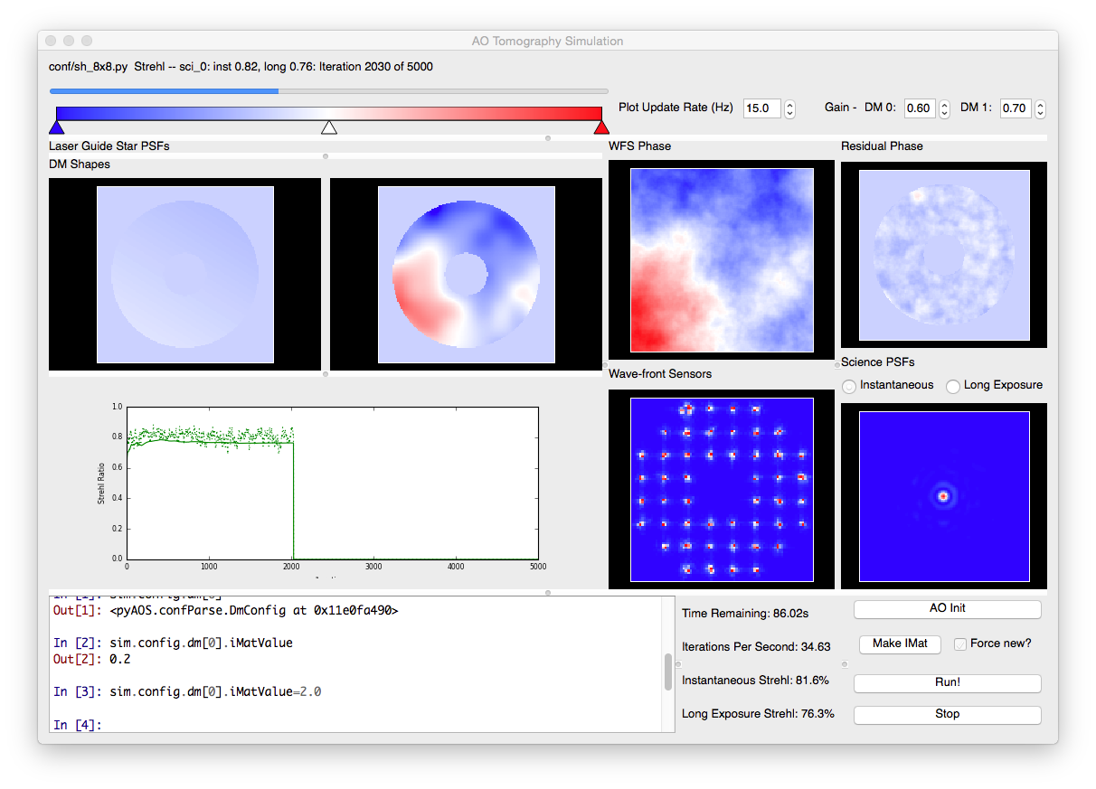Click the WFS Phase image
This screenshot has width=1096, height=789.
tap(722, 260)
